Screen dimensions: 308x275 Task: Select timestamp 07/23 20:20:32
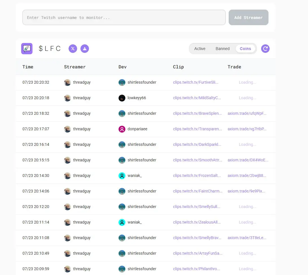point(36,82)
